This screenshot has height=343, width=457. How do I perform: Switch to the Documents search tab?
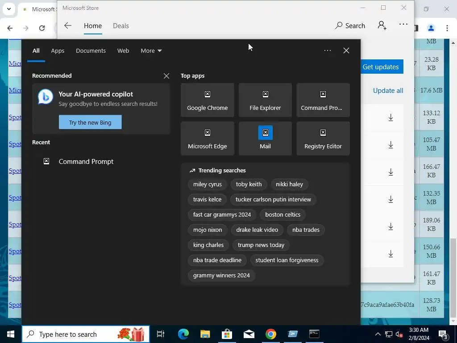(91, 51)
